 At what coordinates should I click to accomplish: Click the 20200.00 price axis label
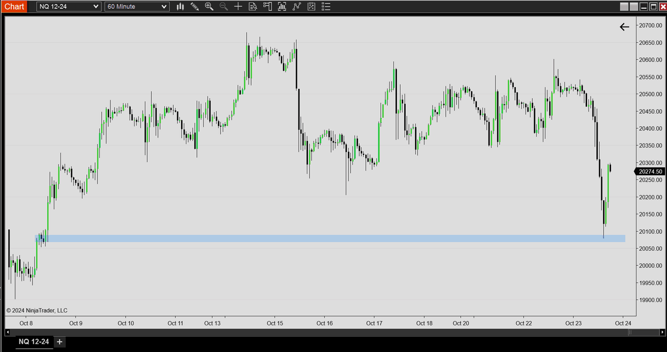650,197
